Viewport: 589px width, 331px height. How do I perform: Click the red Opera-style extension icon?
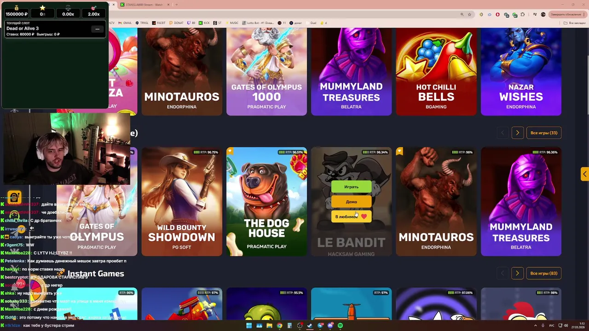click(x=498, y=14)
